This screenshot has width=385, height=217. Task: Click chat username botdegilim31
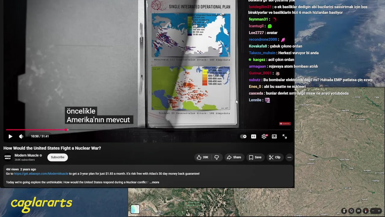(260, 7)
